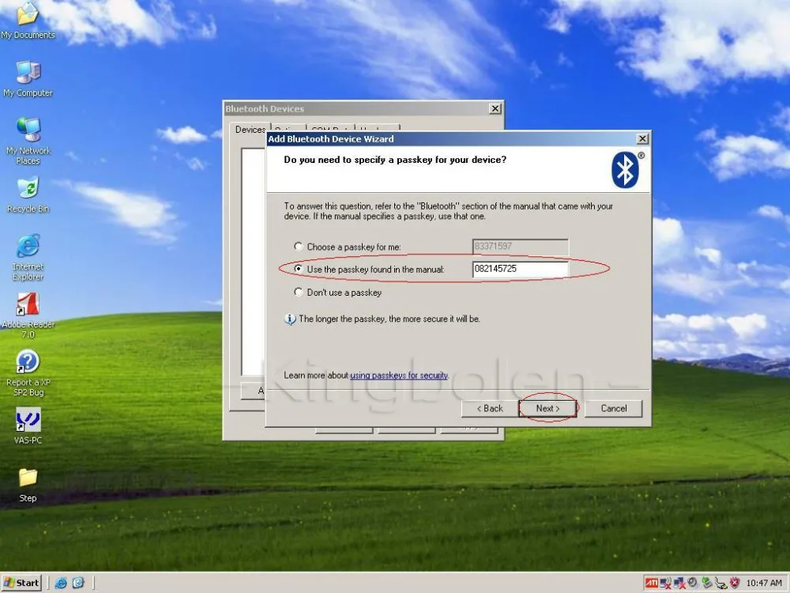Click the taskbar clock 10:47 AM
The width and height of the screenshot is (790, 593).
764,583
